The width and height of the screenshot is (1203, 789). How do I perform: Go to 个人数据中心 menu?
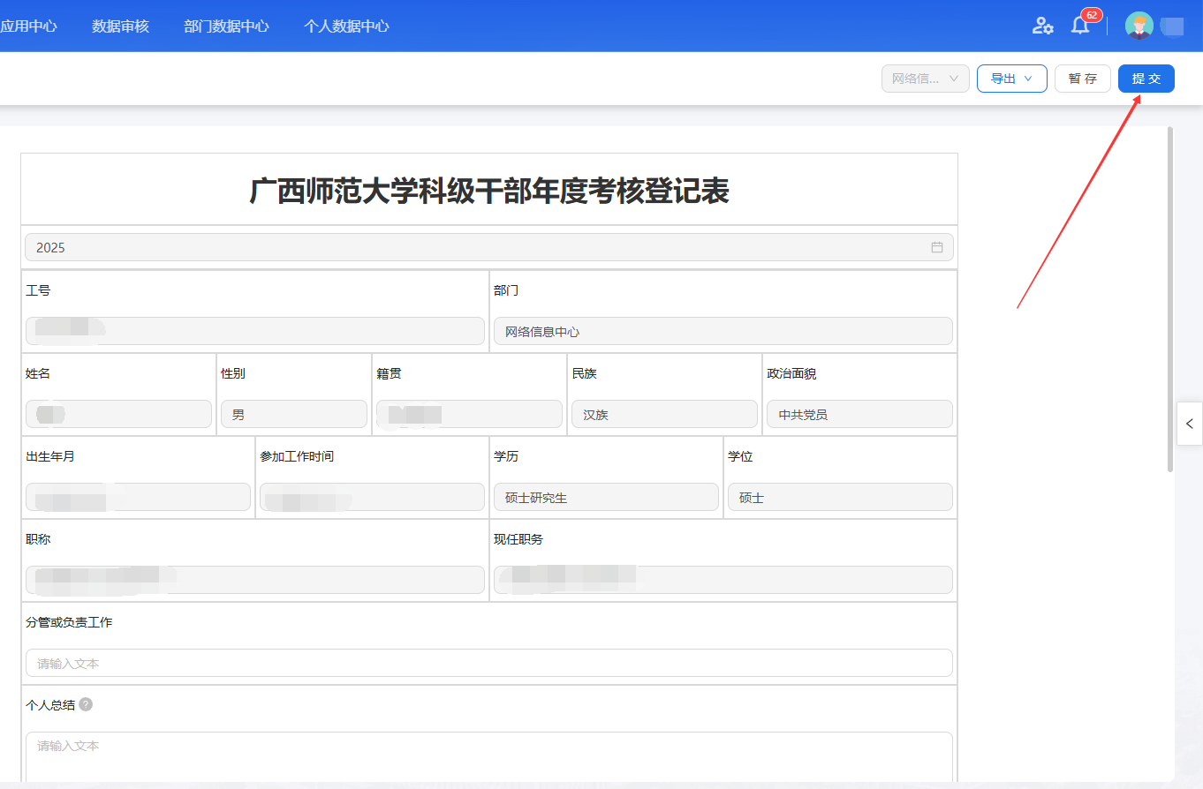point(346,26)
